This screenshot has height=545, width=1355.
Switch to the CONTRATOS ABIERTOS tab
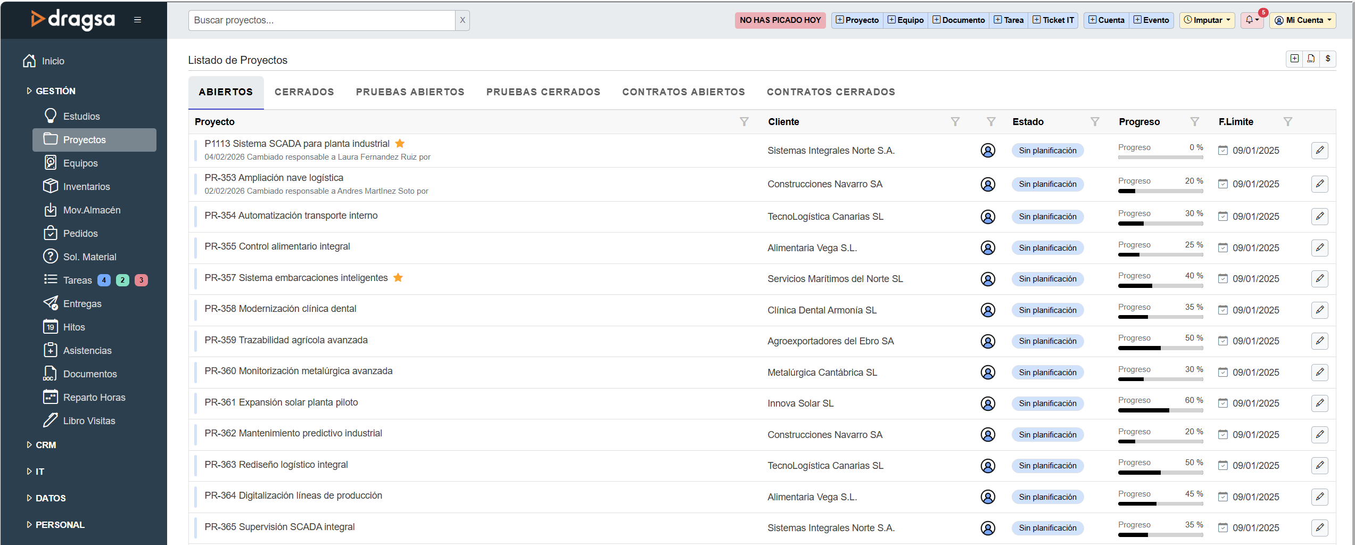[683, 92]
